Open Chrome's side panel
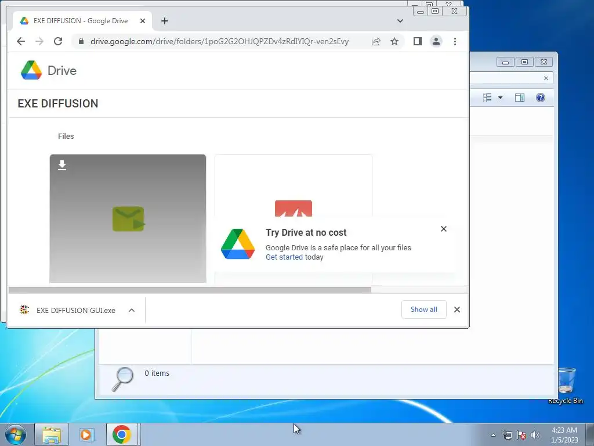The height and width of the screenshot is (446, 594). coord(418,41)
